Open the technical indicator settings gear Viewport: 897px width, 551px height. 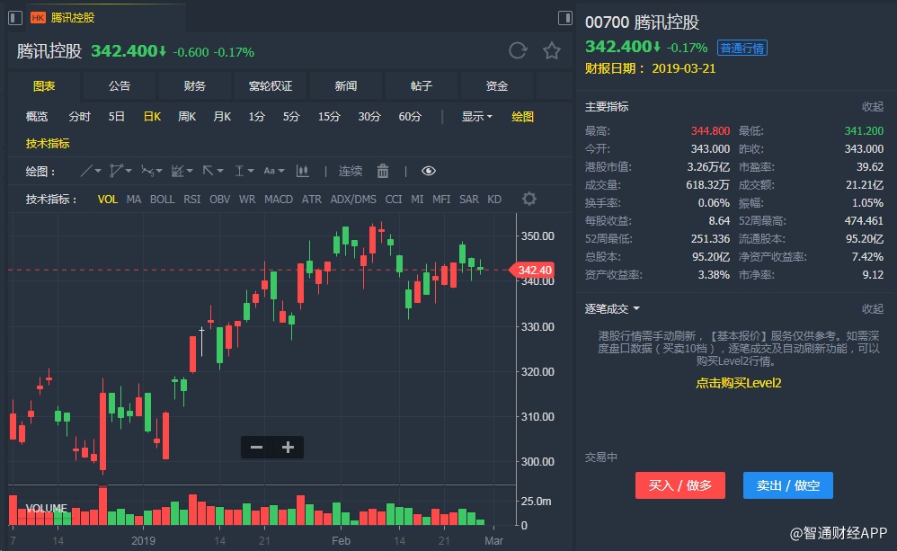coord(529,199)
